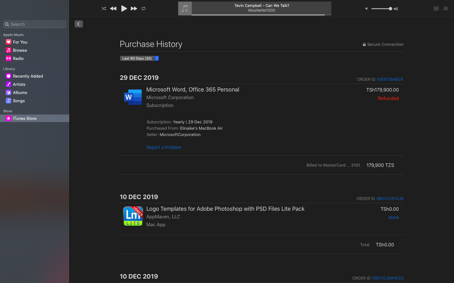Open Radio in the sidebar

35,58
